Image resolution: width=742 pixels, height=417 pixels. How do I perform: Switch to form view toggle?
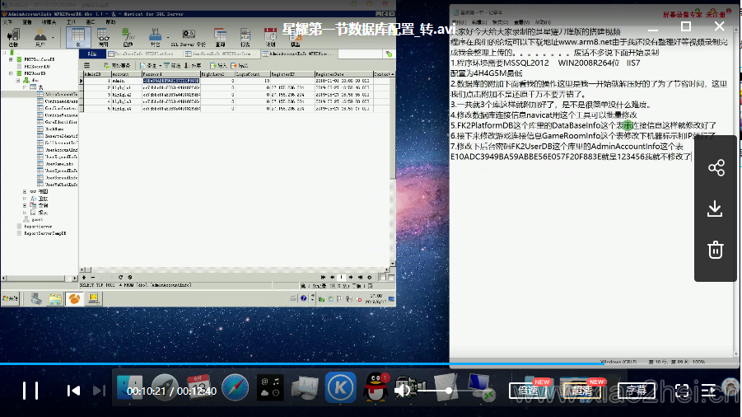click(391, 278)
